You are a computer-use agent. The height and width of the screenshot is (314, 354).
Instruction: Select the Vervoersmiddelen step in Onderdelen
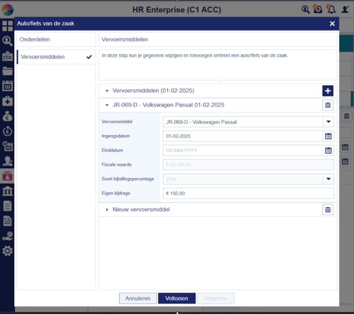coord(56,57)
